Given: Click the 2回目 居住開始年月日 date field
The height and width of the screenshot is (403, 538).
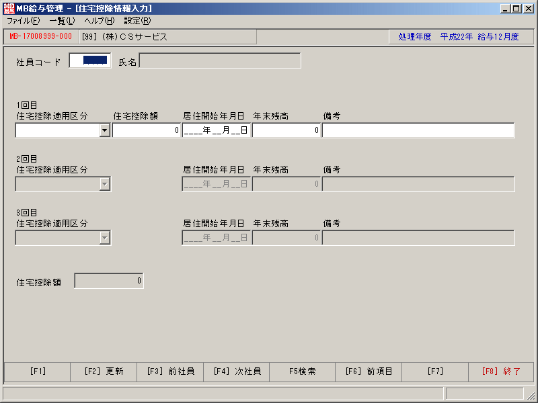Looking at the screenshot, I should point(217,184).
